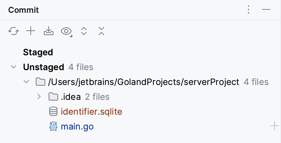
Task: Minimize the Commit tool window
Action: tap(266, 10)
